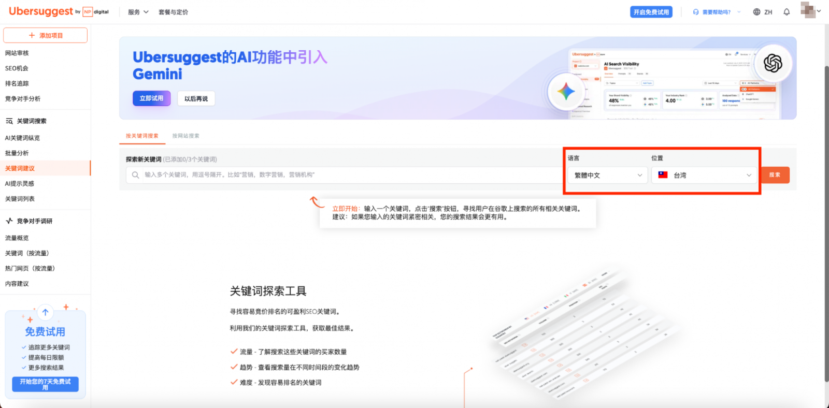
Task: Click 立即试用 in the banner
Action: [151, 98]
